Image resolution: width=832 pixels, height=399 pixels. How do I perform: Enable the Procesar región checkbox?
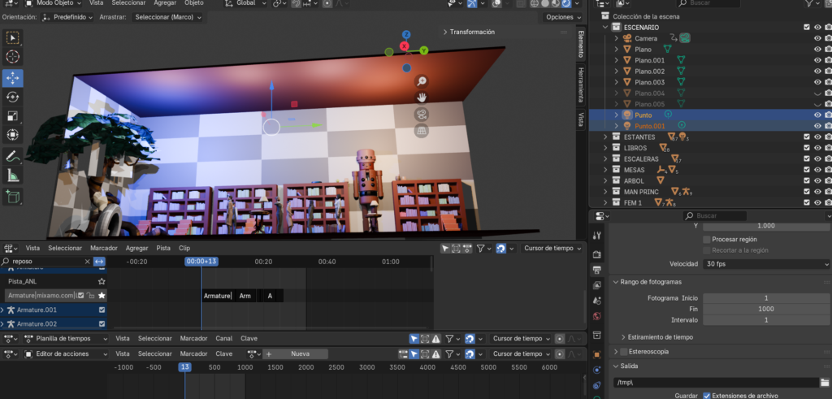706,240
